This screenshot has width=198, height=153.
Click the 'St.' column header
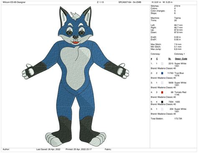tap(170, 59)
